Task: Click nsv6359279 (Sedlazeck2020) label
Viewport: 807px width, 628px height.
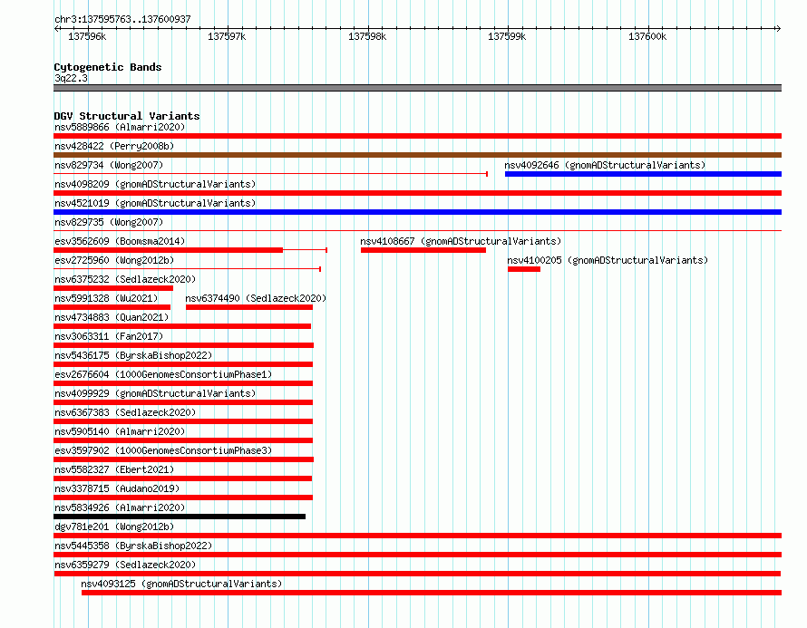Action: coord(125,565)
